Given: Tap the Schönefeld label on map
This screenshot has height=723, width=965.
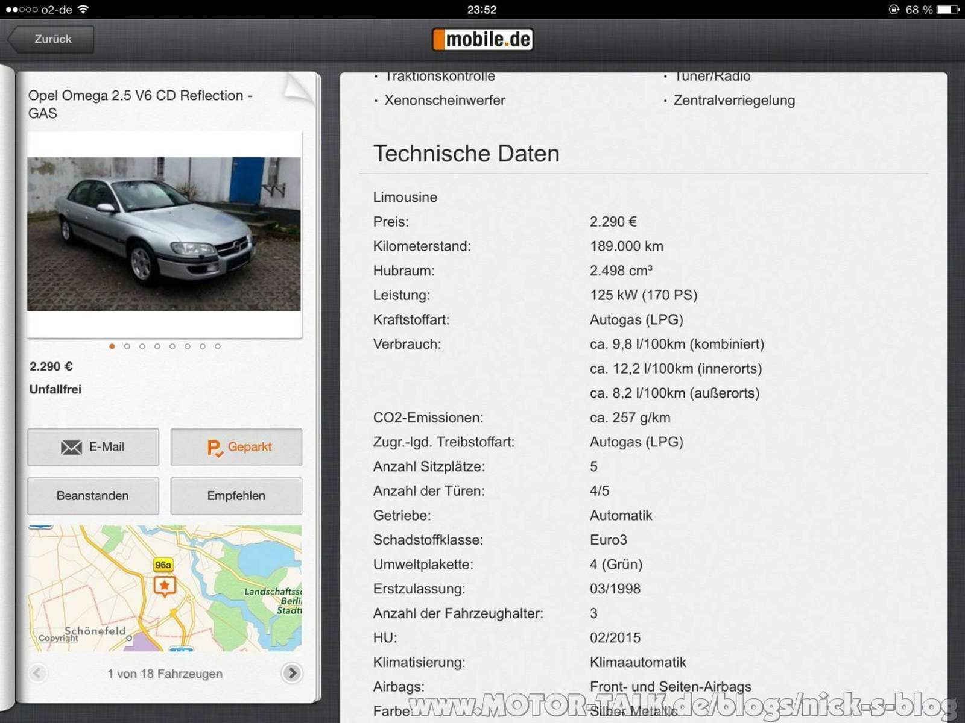Looking at the screenshot, I should point(95,631).
